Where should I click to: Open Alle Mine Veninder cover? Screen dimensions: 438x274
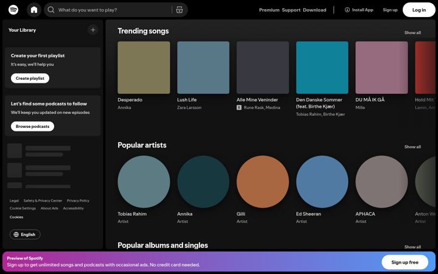coord(263,68)
